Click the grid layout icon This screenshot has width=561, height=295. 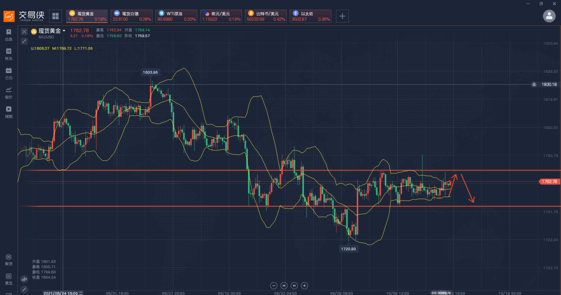(x=56, y=16)
